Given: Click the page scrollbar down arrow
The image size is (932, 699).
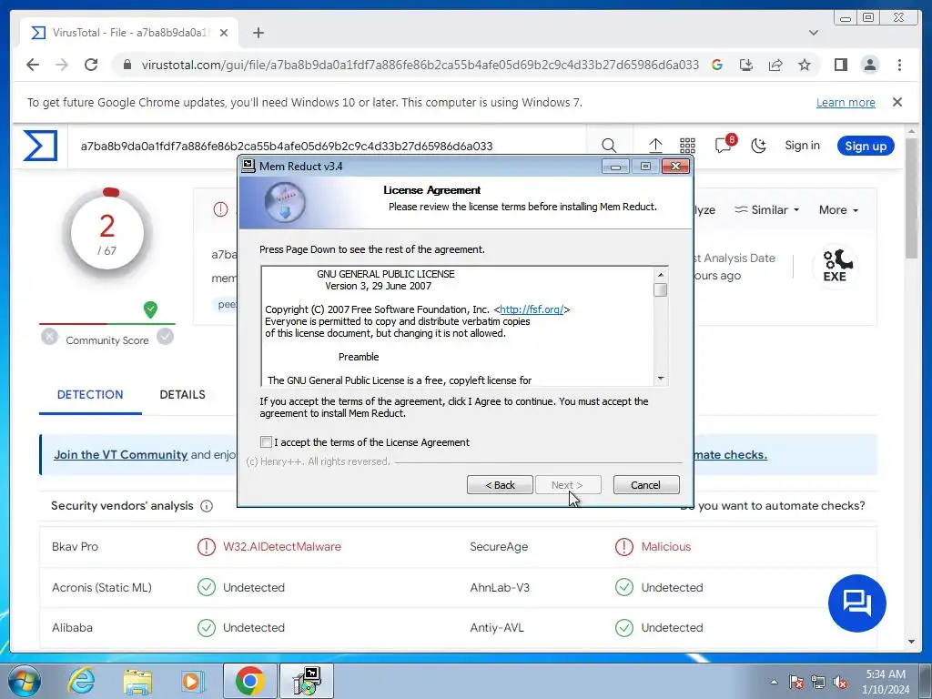Looking at the screenshot, I should coord(911,642).
